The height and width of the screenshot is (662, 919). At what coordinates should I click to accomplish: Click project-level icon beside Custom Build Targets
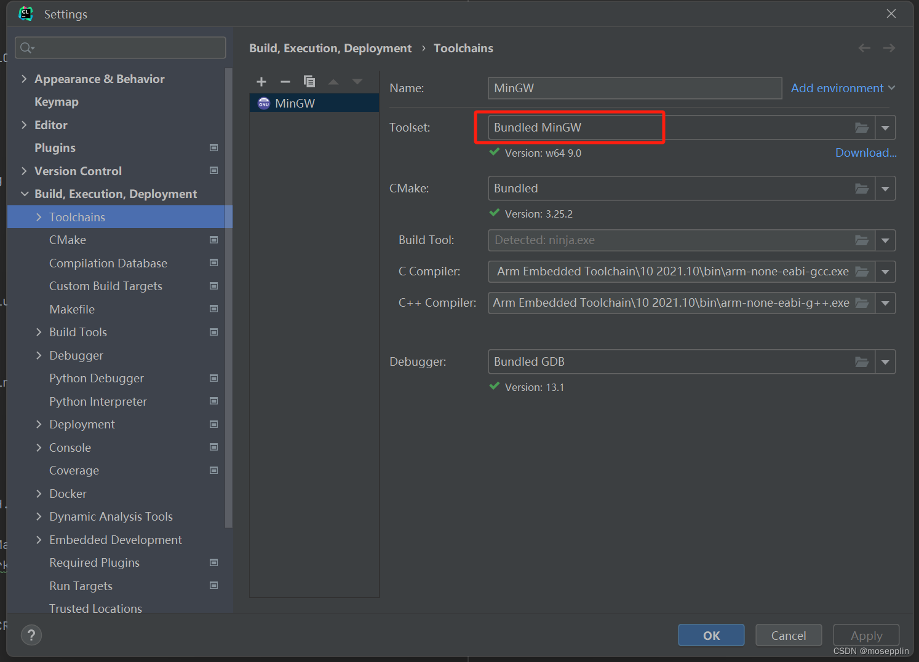tap(214, 286)
